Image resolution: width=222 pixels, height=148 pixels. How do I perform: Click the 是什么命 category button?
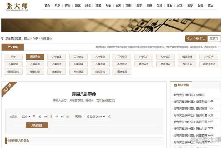[x=187, y=64]
